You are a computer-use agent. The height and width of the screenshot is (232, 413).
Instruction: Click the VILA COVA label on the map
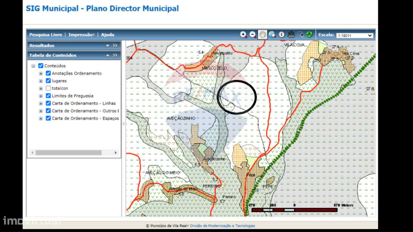click(294, 45)
